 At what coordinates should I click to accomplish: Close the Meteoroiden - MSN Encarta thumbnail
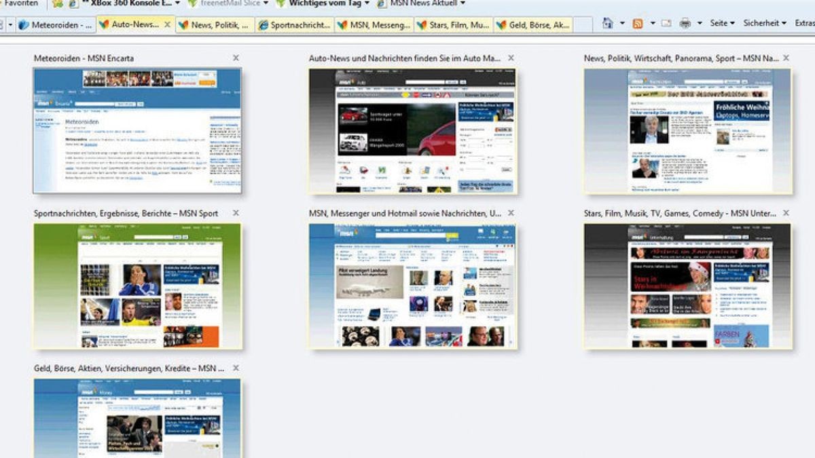tap(236, 58)
